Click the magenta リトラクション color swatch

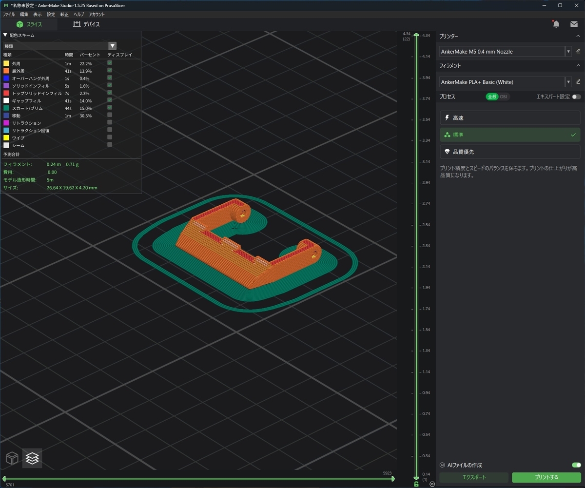pos(6,123)
